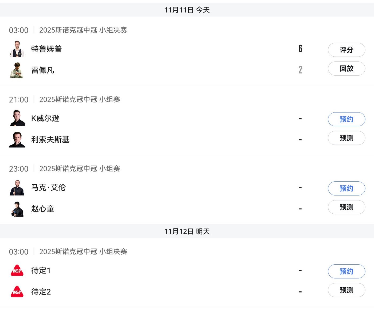Click K威尔逊 player avatar photo
The image size is (374, 309).
[17, 118]
